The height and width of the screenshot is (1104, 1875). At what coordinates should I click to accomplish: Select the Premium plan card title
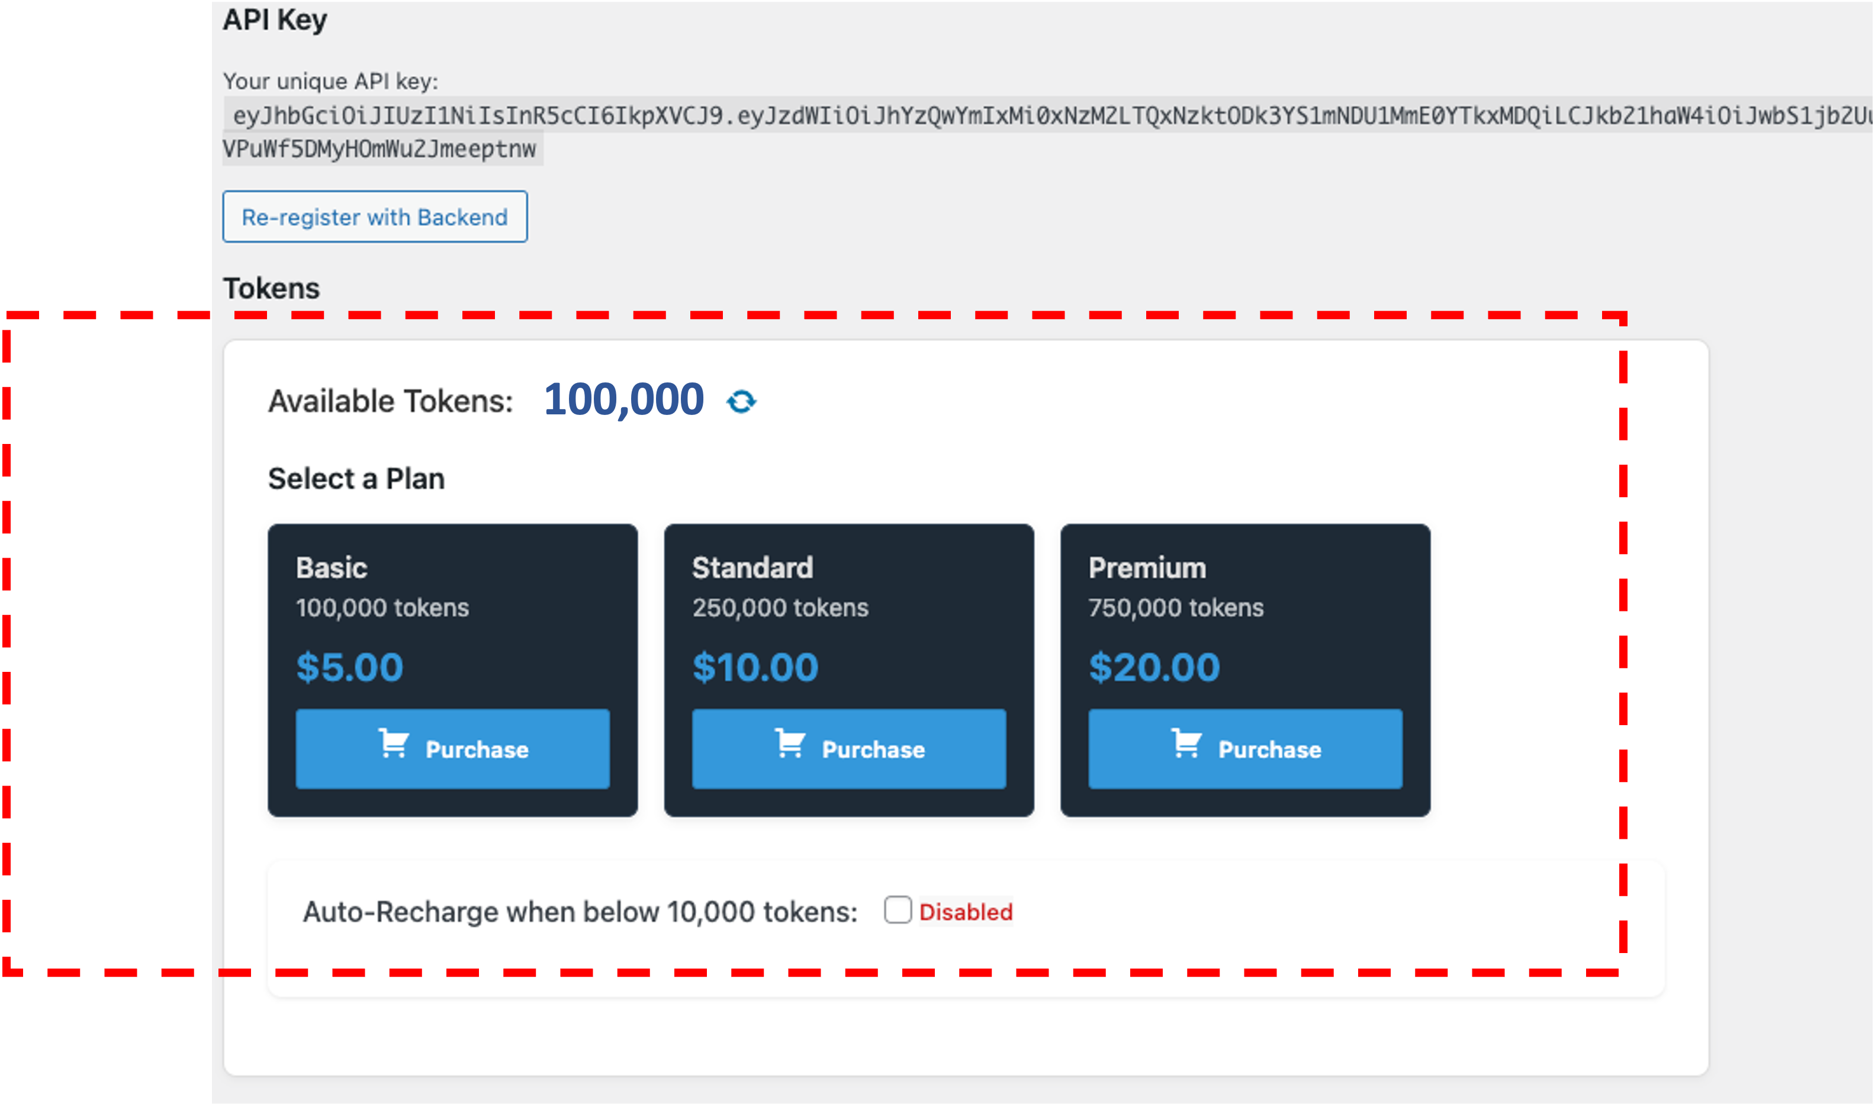[x=1147, y=568]
